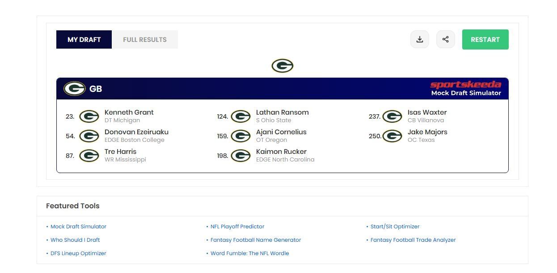Open the Who Should I Draft link
Viewport: 557px width, 273px height.
75,240
